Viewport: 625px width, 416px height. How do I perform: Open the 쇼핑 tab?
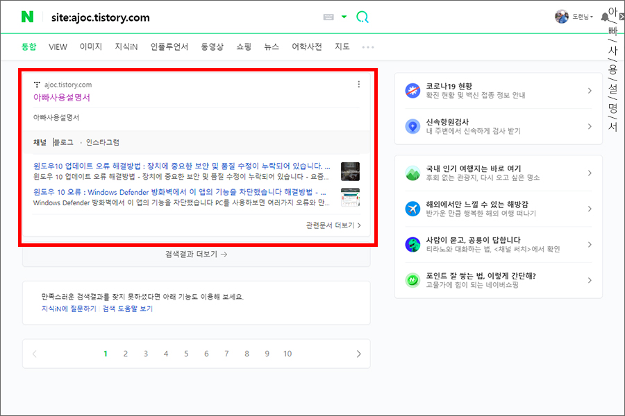(244, 47)
